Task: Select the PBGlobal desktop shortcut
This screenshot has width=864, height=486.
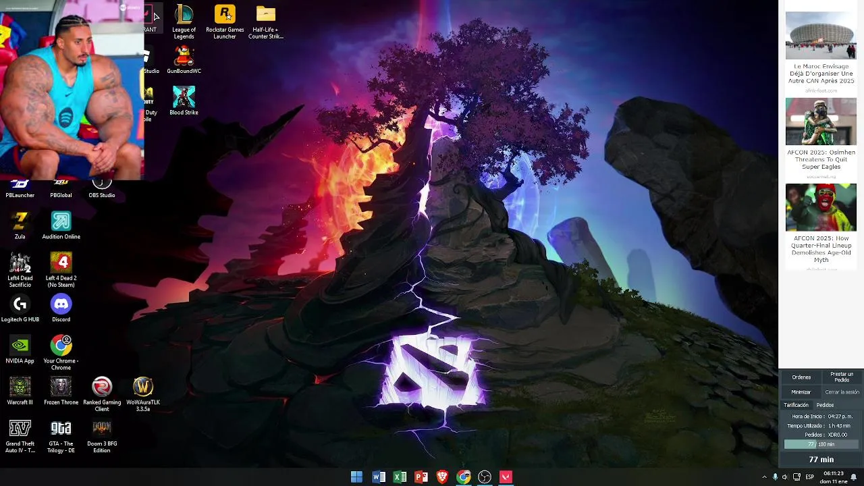Action: tap(61, 189)
